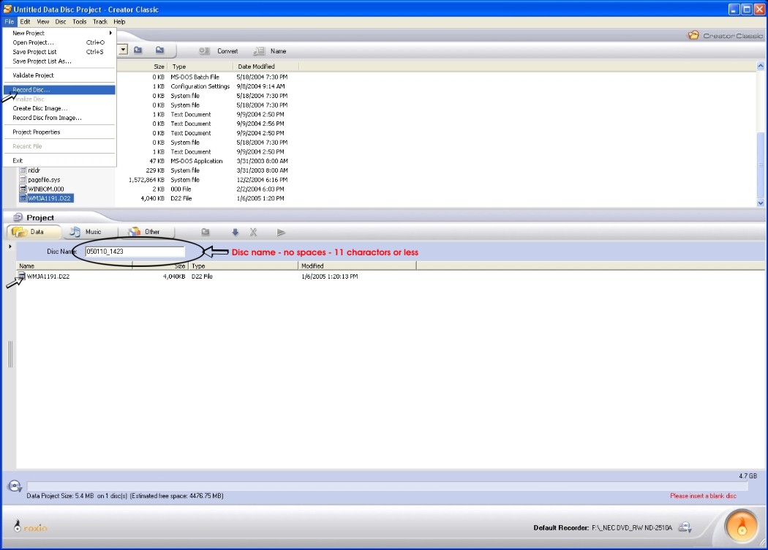Select the ntldr file in source list

tap(34, 170)
